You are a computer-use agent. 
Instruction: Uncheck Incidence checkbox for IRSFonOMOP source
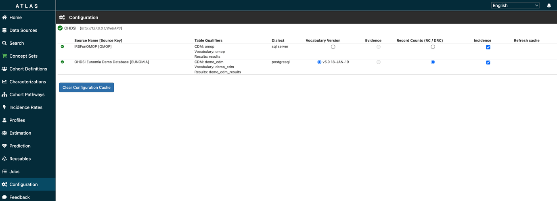[488, 47]
